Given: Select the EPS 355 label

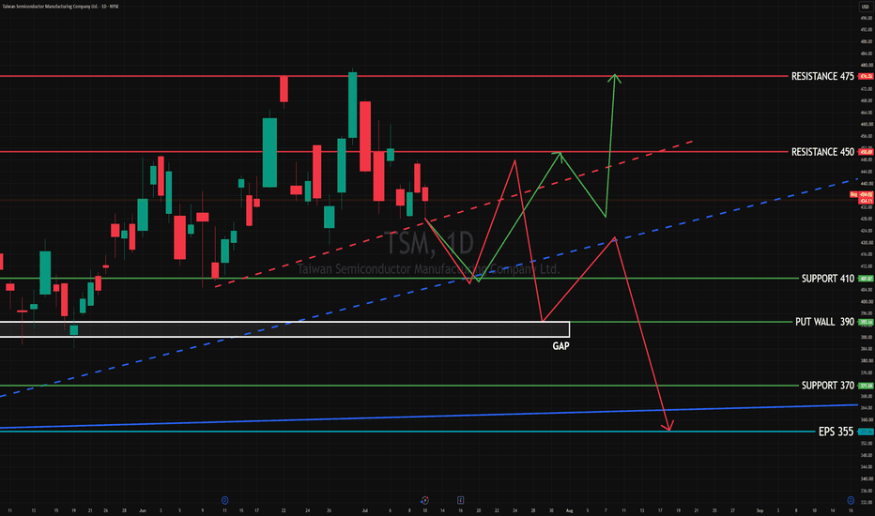Looking at the screenshot, I should click(x=836, y=432).
